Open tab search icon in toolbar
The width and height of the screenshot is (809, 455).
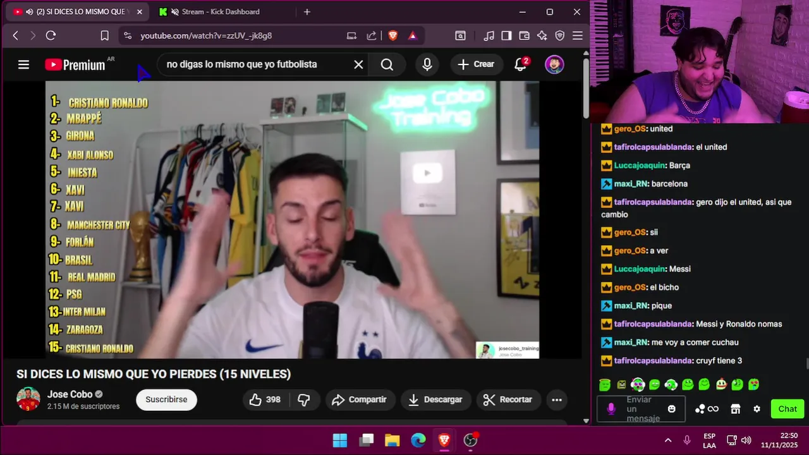461,36
